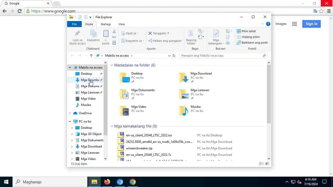Image resolution: width=333 pixels, height=187 pixels.
Task: Select winaerotweaker.zip file
Action: point(139,148)
